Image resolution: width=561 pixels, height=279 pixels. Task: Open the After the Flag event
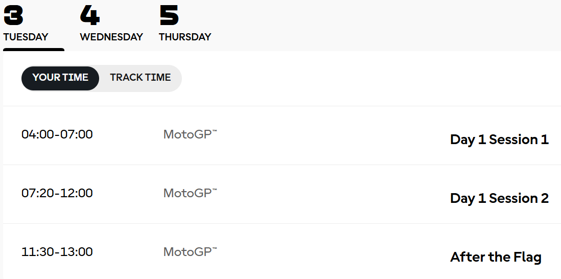tap(496, 257)
